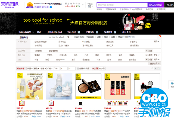Open the 韩国面膜 hot search link
Viewport: 174px width, 120px height.
(x=90, y=37)
